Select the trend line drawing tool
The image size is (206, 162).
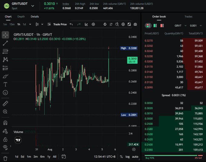click(x=5, y=43)
